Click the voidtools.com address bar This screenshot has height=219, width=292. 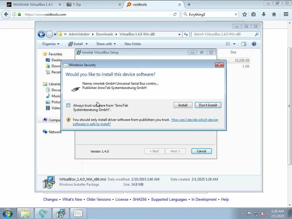coord(97,14)
